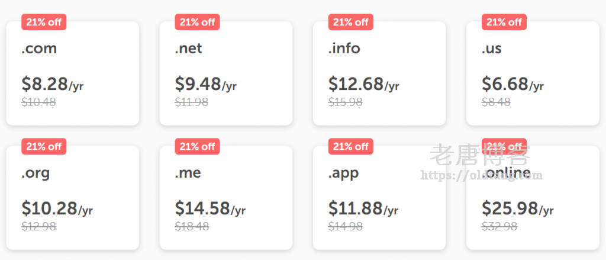Image resolution: width=606 pixels, height=260 pixels.
Task: Click the crossed-out $12.98 original price
Action: coord(38,226)
